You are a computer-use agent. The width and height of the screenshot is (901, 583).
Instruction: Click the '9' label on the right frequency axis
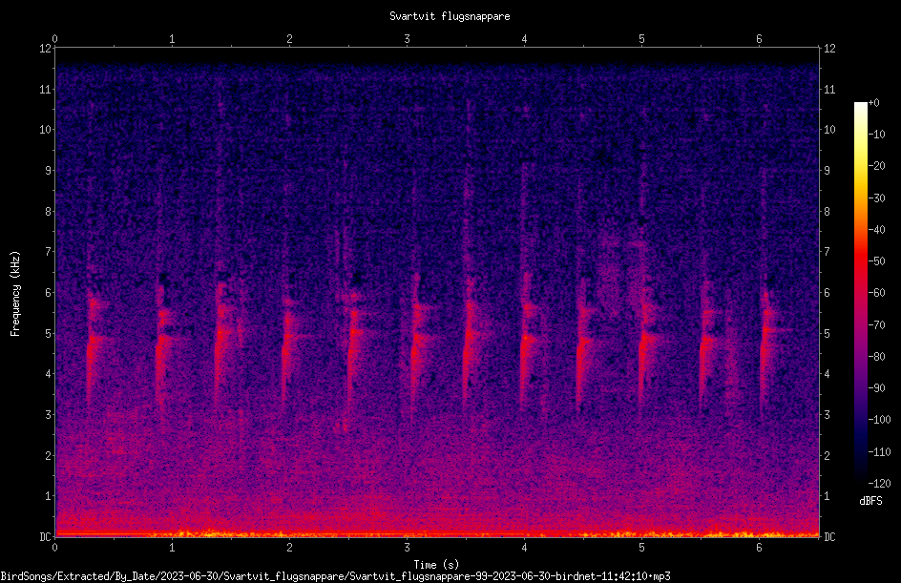pyautogui.click(x=827, y=171)
